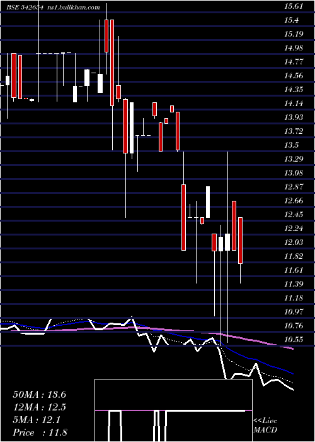
Task: Click the 13.93 price axis label
Action: tap(294, 117)
